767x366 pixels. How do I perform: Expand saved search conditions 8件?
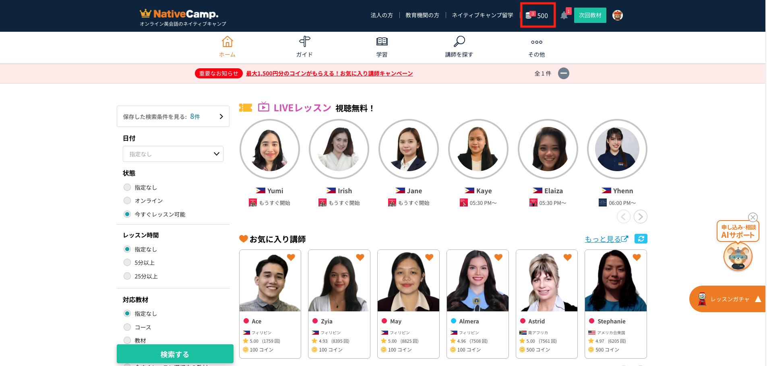point(173,117)
